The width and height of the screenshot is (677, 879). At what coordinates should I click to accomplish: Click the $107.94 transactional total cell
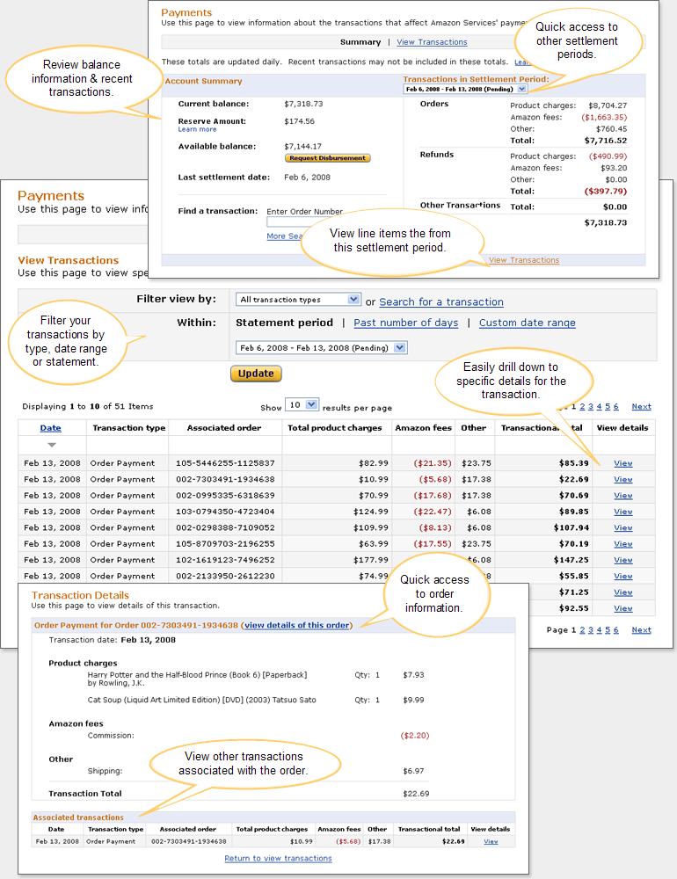571,527
